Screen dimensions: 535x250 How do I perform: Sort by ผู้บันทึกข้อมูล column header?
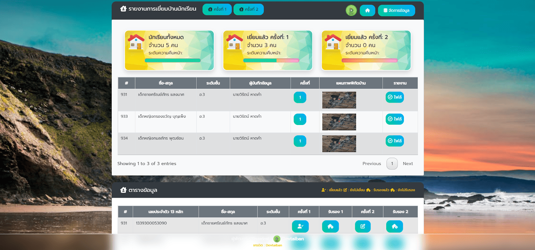click(260, 83)
